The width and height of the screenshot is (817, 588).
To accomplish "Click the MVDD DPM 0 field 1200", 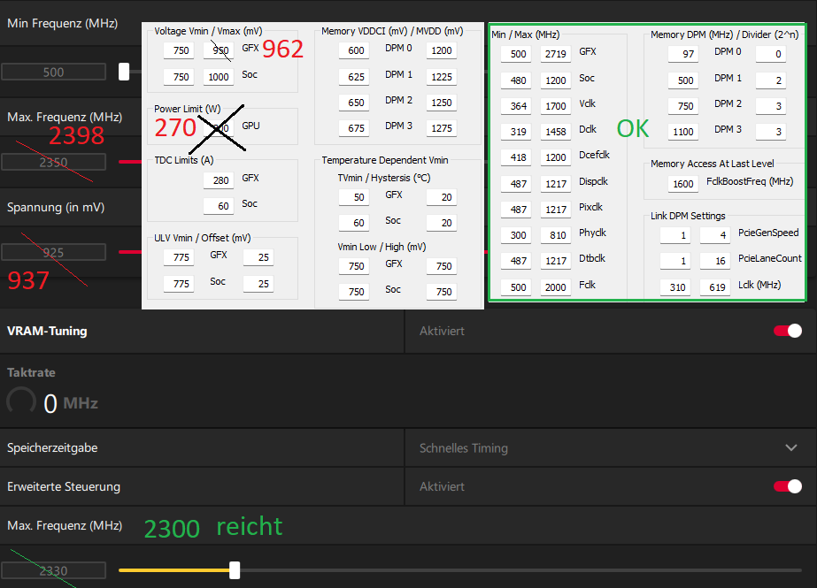I will [442, 50].
